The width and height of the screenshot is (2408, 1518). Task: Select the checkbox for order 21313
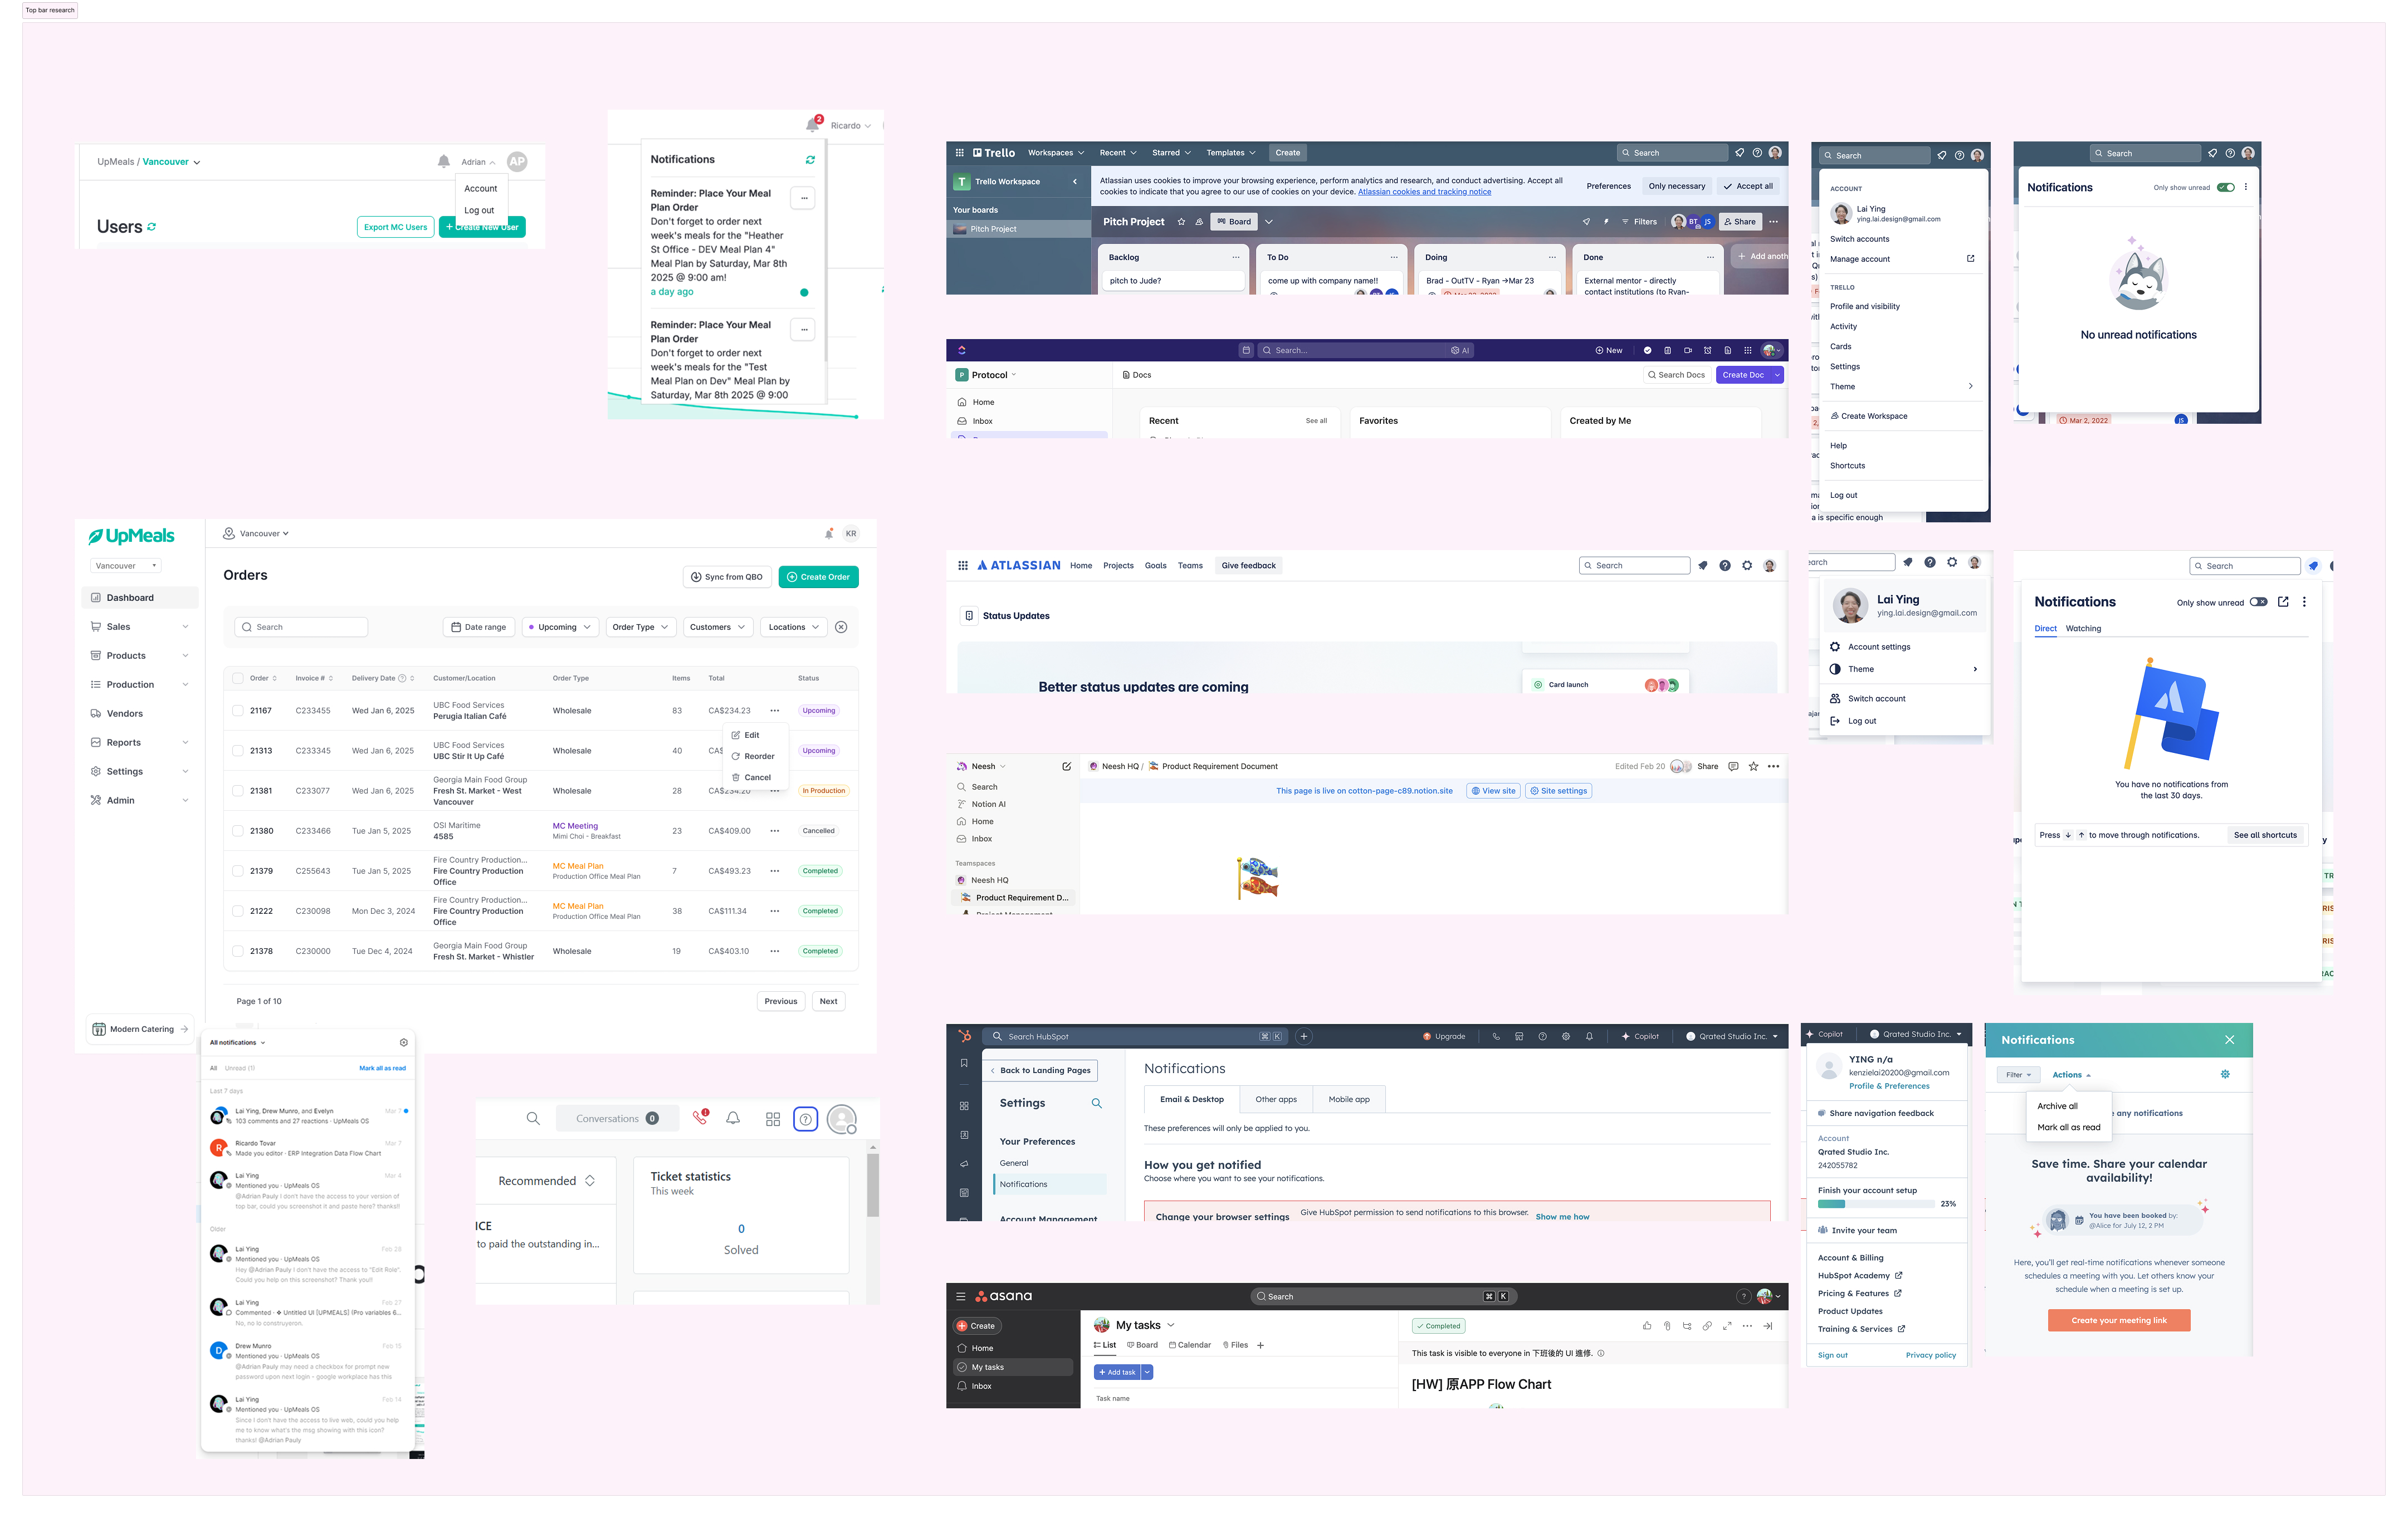238,751
